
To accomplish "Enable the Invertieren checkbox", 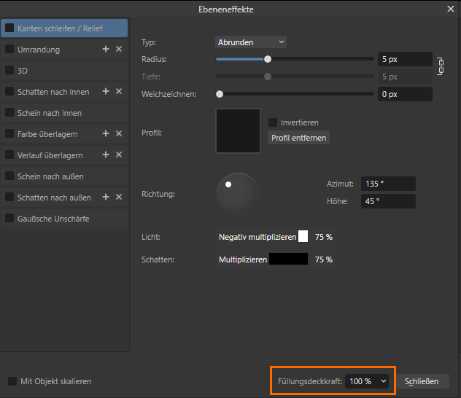I will click(273, 122).
